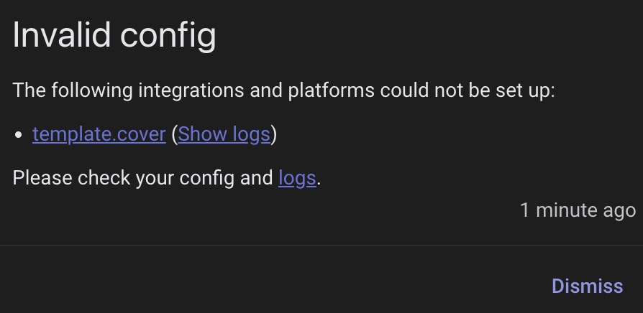This screenshot has width=643, height=313.
Task: Click the closing parenthesis after Show logs
Action: point(274,135)
